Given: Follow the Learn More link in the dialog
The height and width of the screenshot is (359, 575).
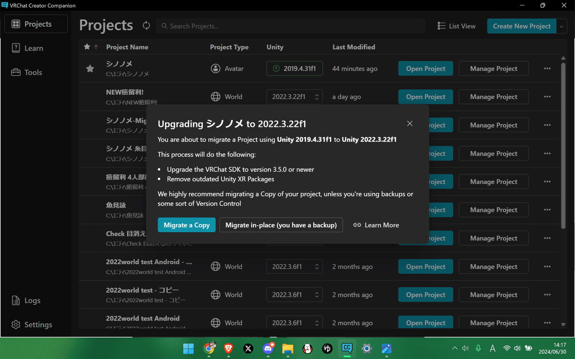Looking at the screenshot, I should coord(376,225).
